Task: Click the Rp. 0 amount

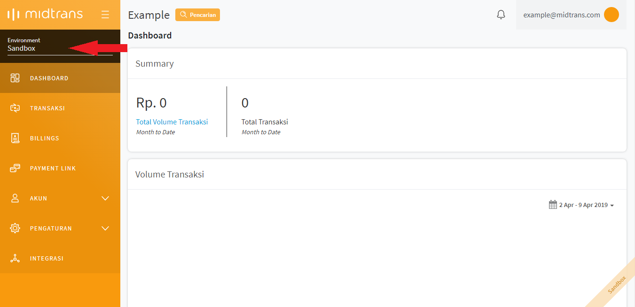Action: point(151,102)
